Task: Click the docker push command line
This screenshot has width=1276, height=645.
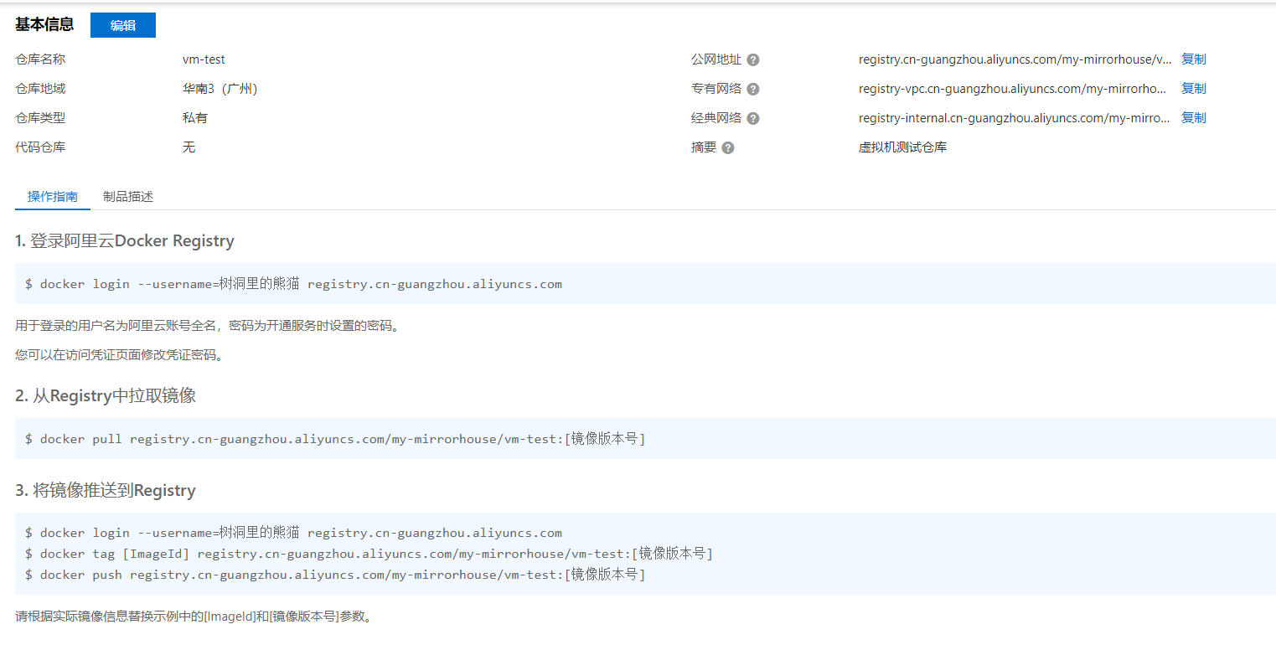Action: click(x=335, y=575)
